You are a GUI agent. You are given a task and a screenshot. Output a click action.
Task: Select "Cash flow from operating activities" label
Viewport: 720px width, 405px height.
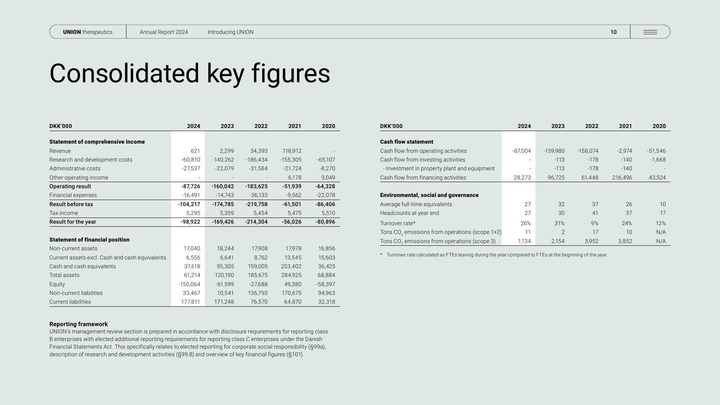423,151
